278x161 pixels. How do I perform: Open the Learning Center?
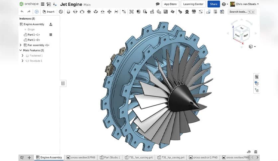click(x=193, y=4)
